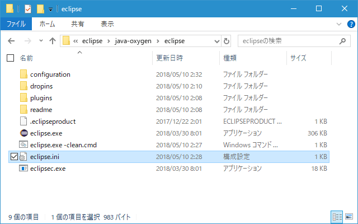358x224 pixels.
Task: Click the 2017/12/22 2:01 date cell
Action: 179,122
